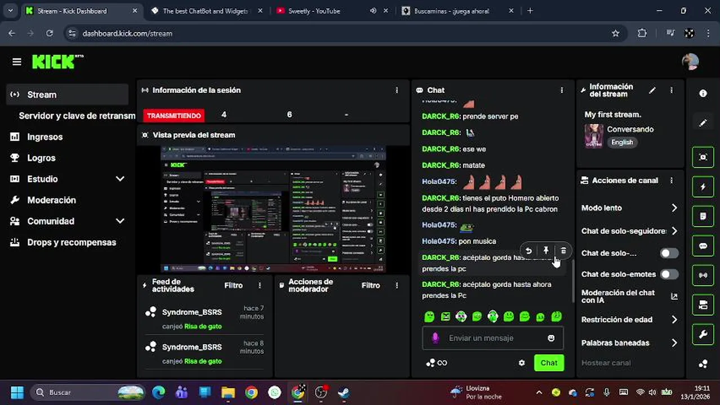This screenshot has height=405, width=720.
Task: Bookmark this page with the star icon
Action: click(616, 33)
